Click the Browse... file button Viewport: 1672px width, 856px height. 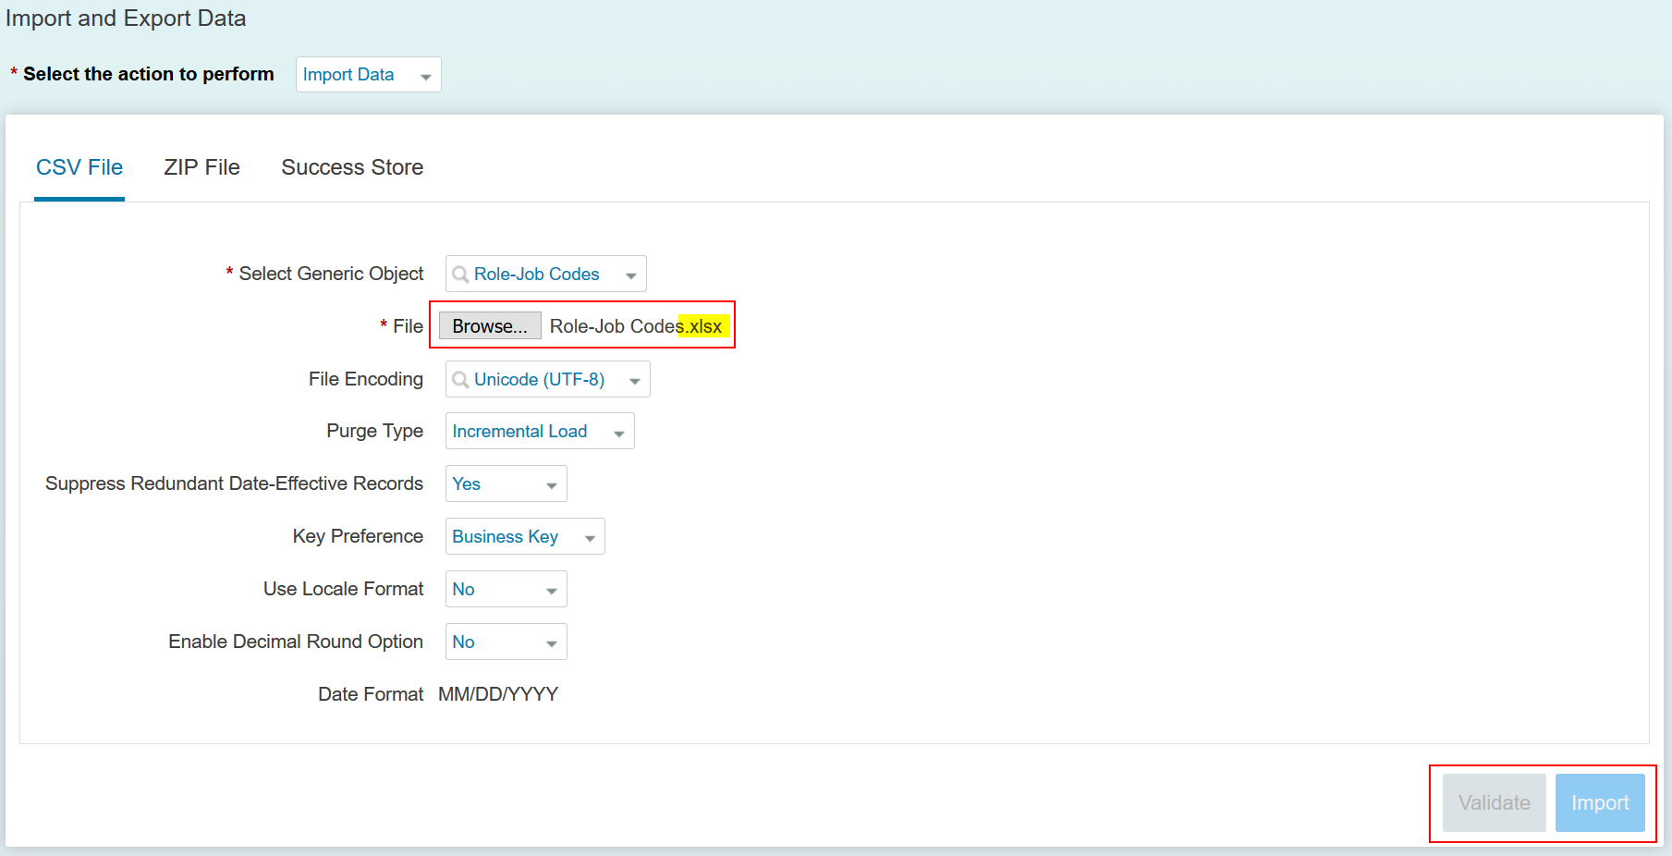click(490, 326)
